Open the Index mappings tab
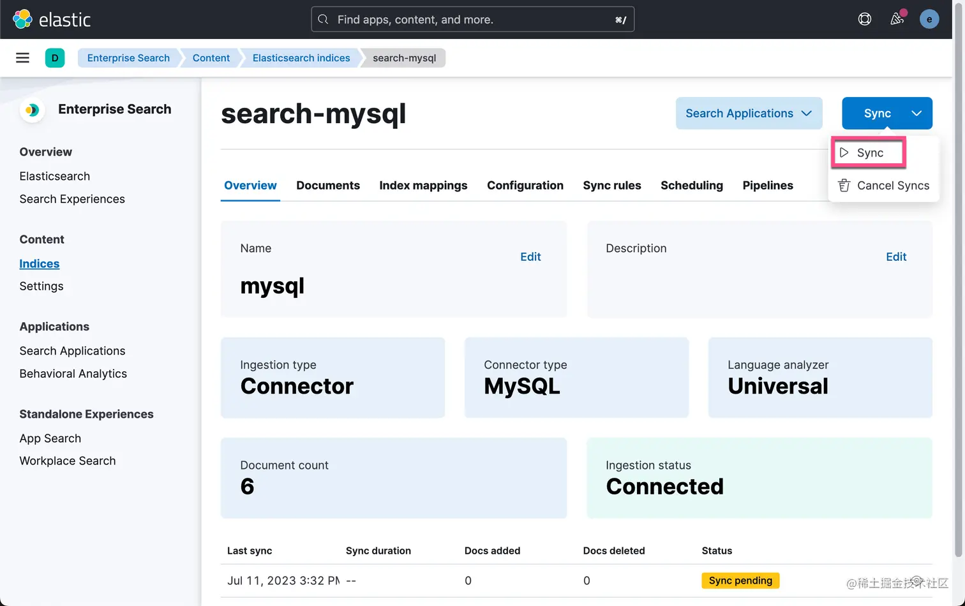The image size is (965, 606). pos(423,186)
